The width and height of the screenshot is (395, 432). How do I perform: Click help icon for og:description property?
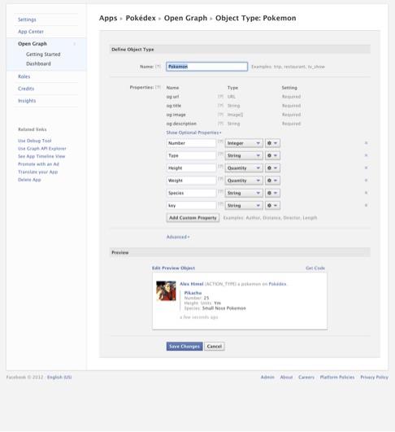click(220, 124)
